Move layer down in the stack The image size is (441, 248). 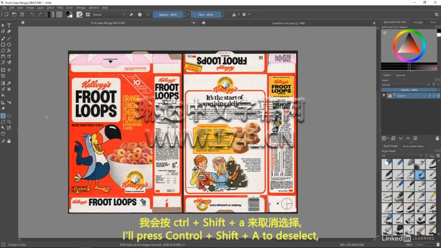pyautogui.click(x=400, y=138)
